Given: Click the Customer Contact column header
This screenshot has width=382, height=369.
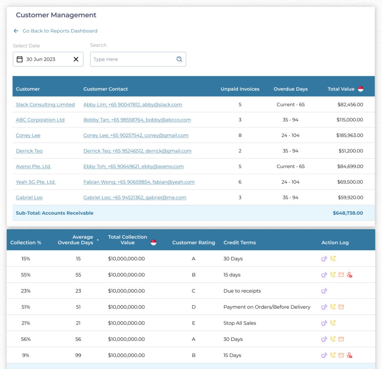Looking at the screenshot, I should tap(106, 89).
